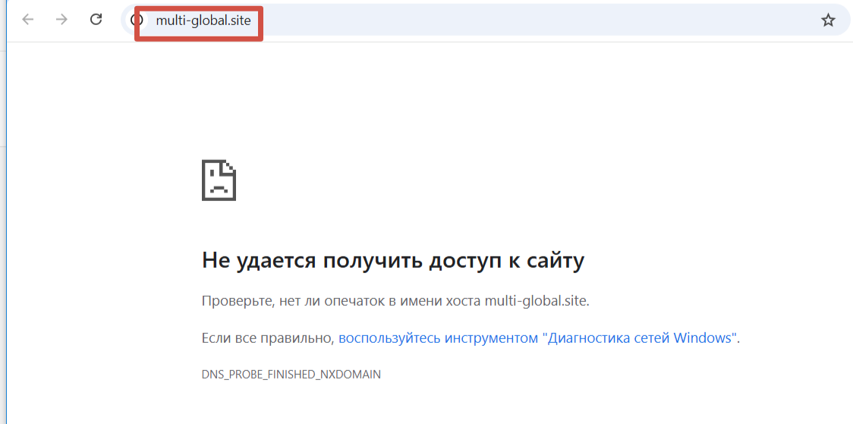Viewport: 853px width, 424px height.
Task: Click the DNS_PROBE_FINISHED_NXDOMAIN error code
Action: 291,375
